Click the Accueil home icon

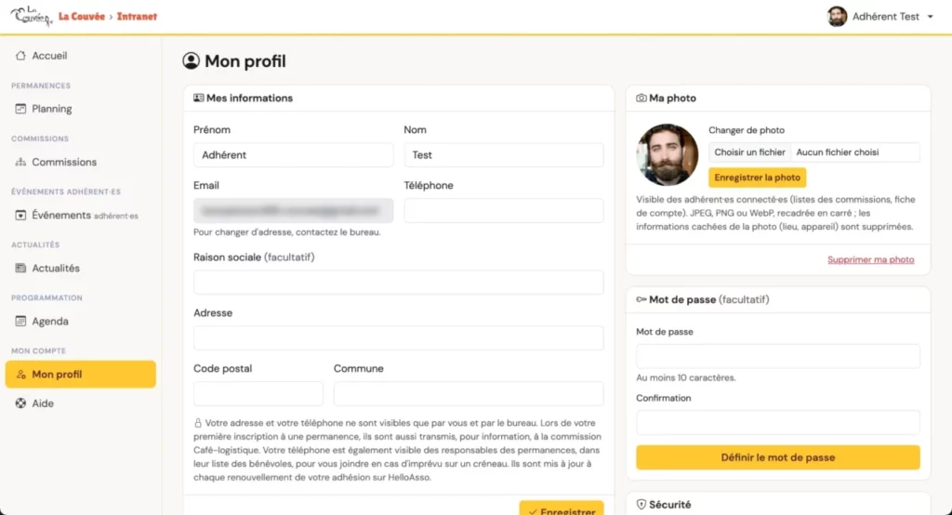[x=20, y=55]
